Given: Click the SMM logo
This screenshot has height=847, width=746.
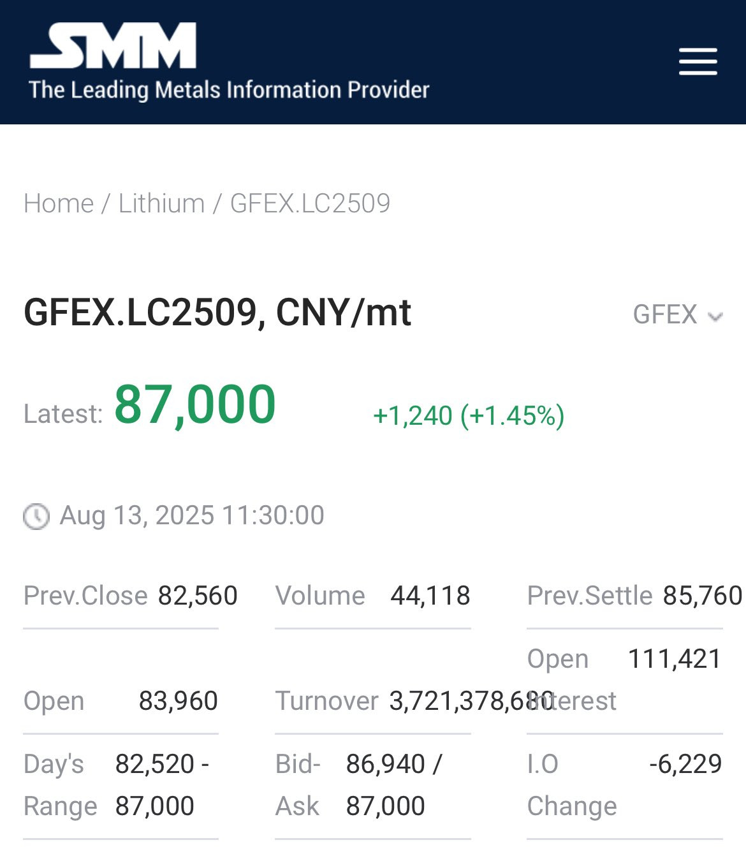Looking at the screenshot, I should coord(113,45).
